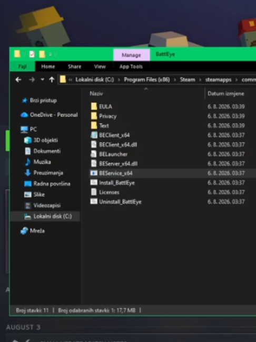Viewport: 256px width, 342px height.
Task: Click the Uninstall_BattlEye file name
Action: point(120,202)
